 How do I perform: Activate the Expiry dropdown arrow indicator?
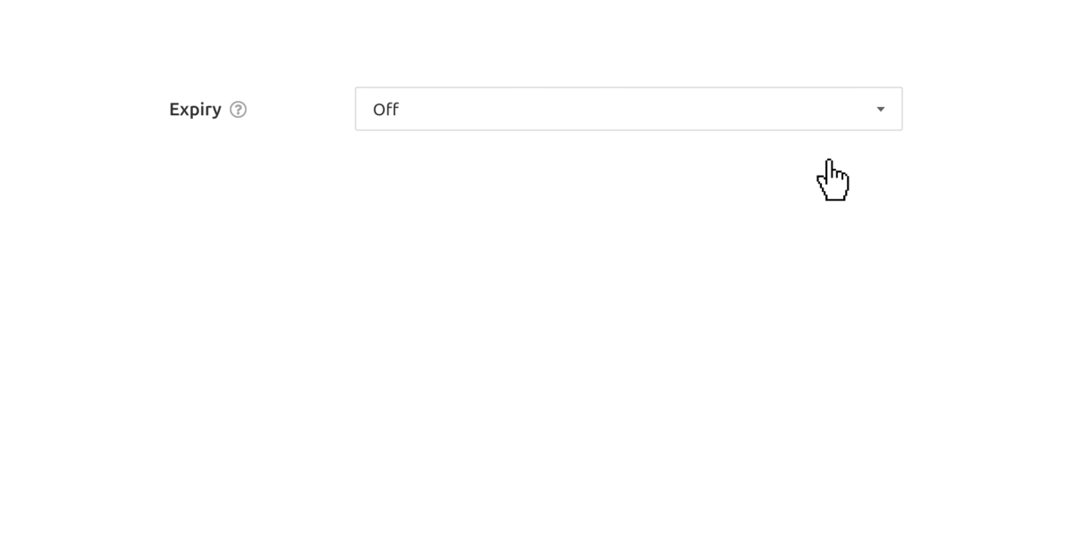(880, 110)
